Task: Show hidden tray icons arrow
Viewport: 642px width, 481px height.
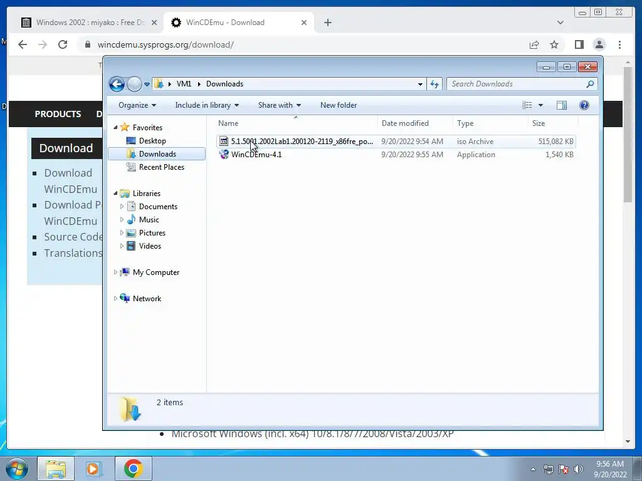Action: [x=533, y=469]
